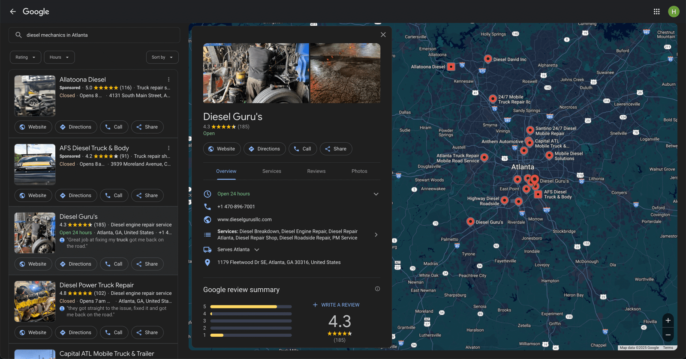Click Write a Review
The height and width of the screenshot is (359, 686).
pyautogui.click(x=336, y=305)
